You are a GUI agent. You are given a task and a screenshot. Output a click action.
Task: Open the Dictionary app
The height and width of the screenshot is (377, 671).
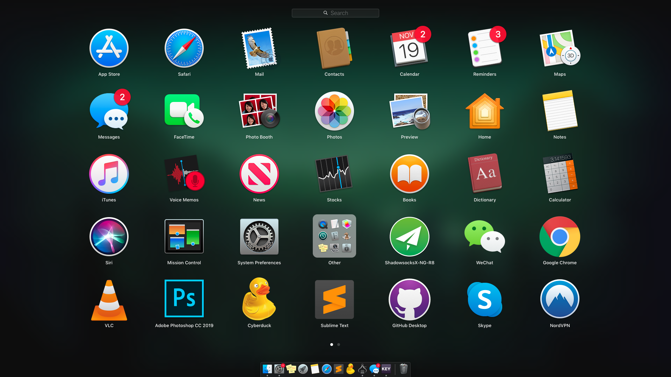coord(485,174)
